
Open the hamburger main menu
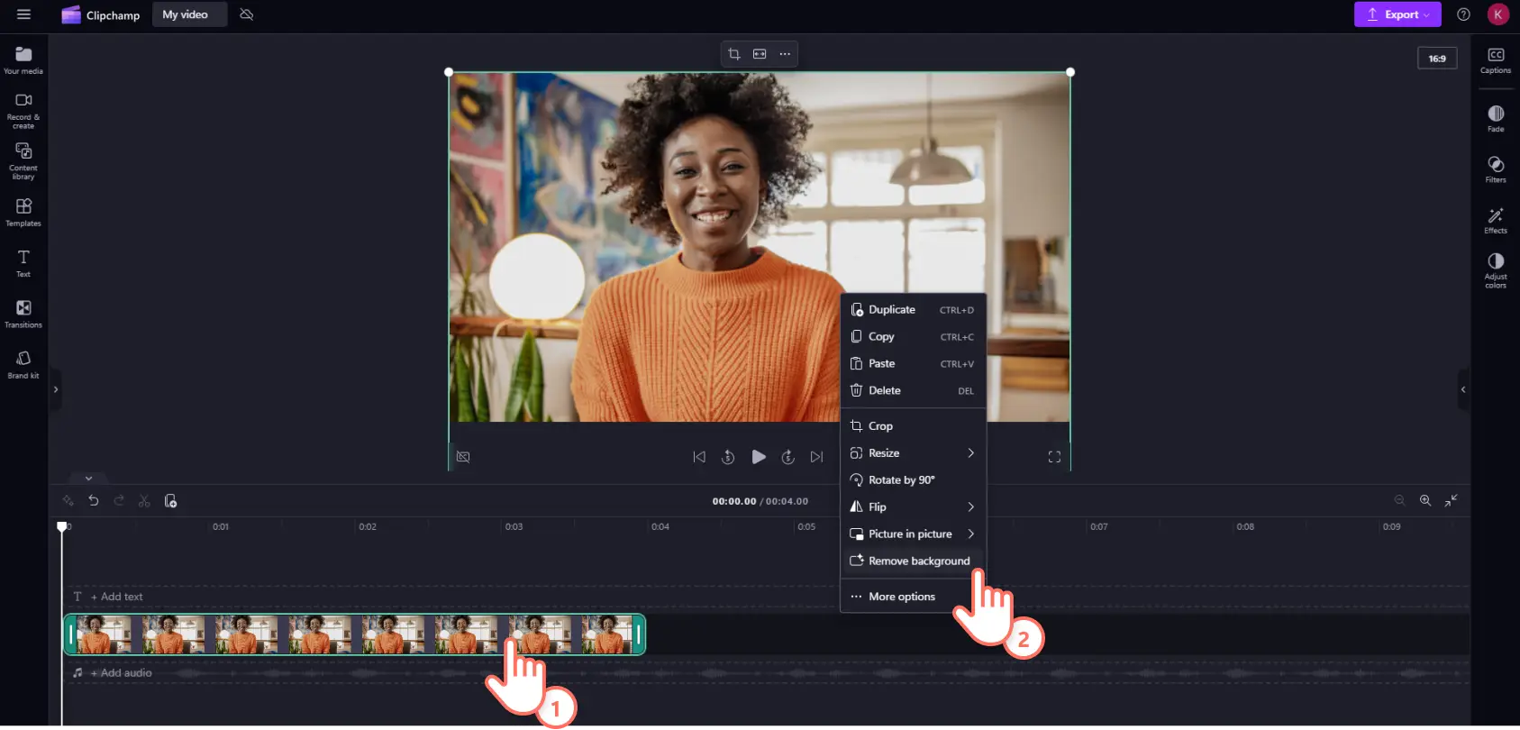click(x=24, y=14)
